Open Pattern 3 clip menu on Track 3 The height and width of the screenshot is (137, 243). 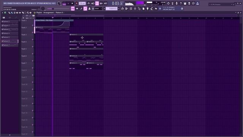(x=70, y=35)
